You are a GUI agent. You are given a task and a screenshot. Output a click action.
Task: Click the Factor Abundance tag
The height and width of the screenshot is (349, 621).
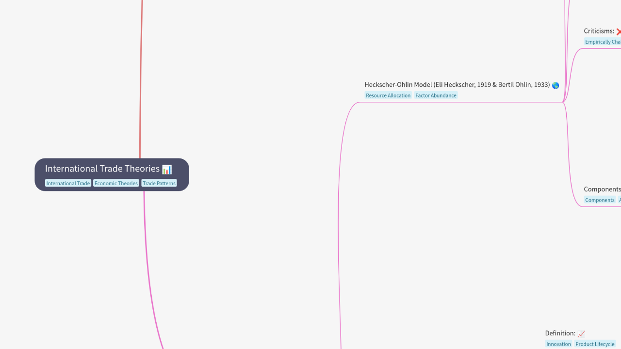pyautogui.click(x=436, y=95)
